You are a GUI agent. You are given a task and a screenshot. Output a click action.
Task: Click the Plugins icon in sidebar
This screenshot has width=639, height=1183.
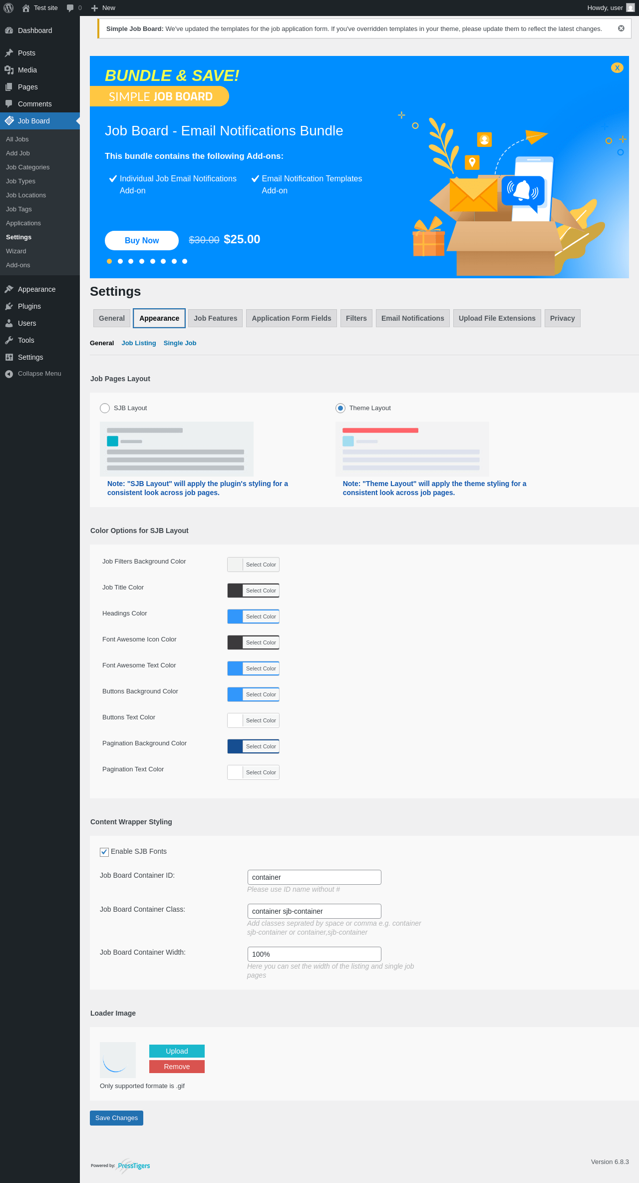click(9, 306)
